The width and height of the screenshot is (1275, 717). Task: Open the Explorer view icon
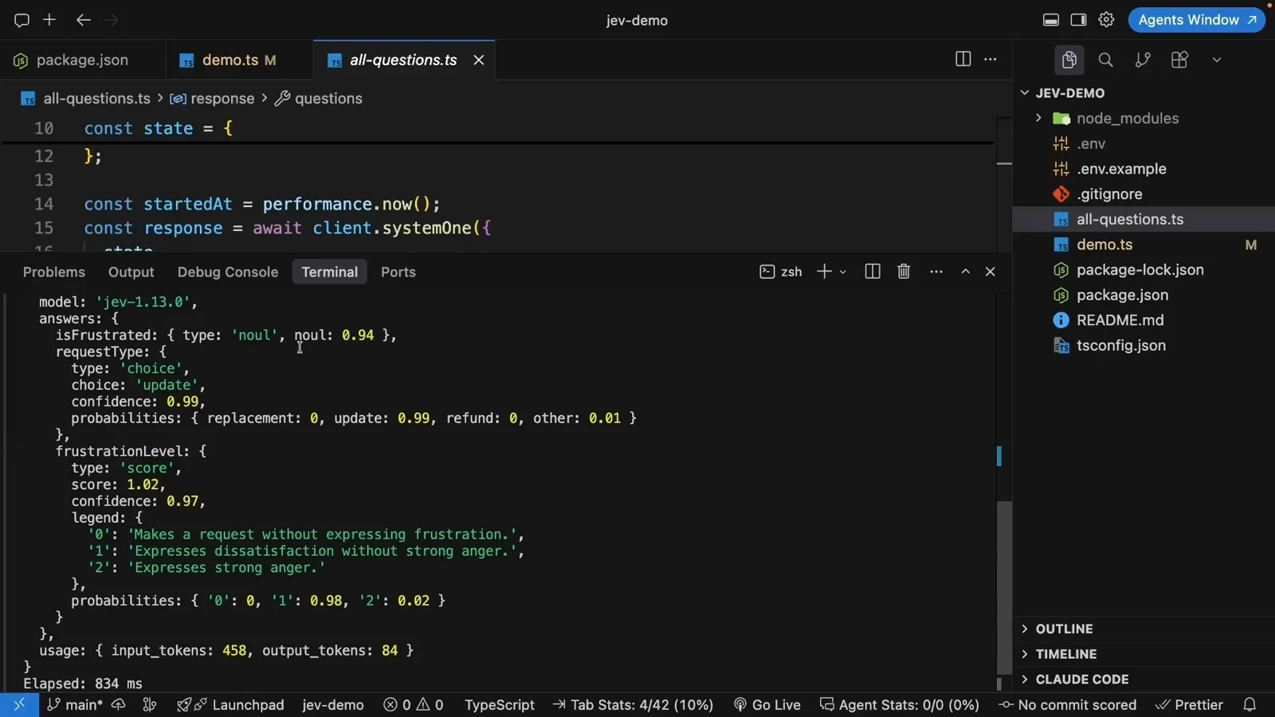[x=1069, y=60]
